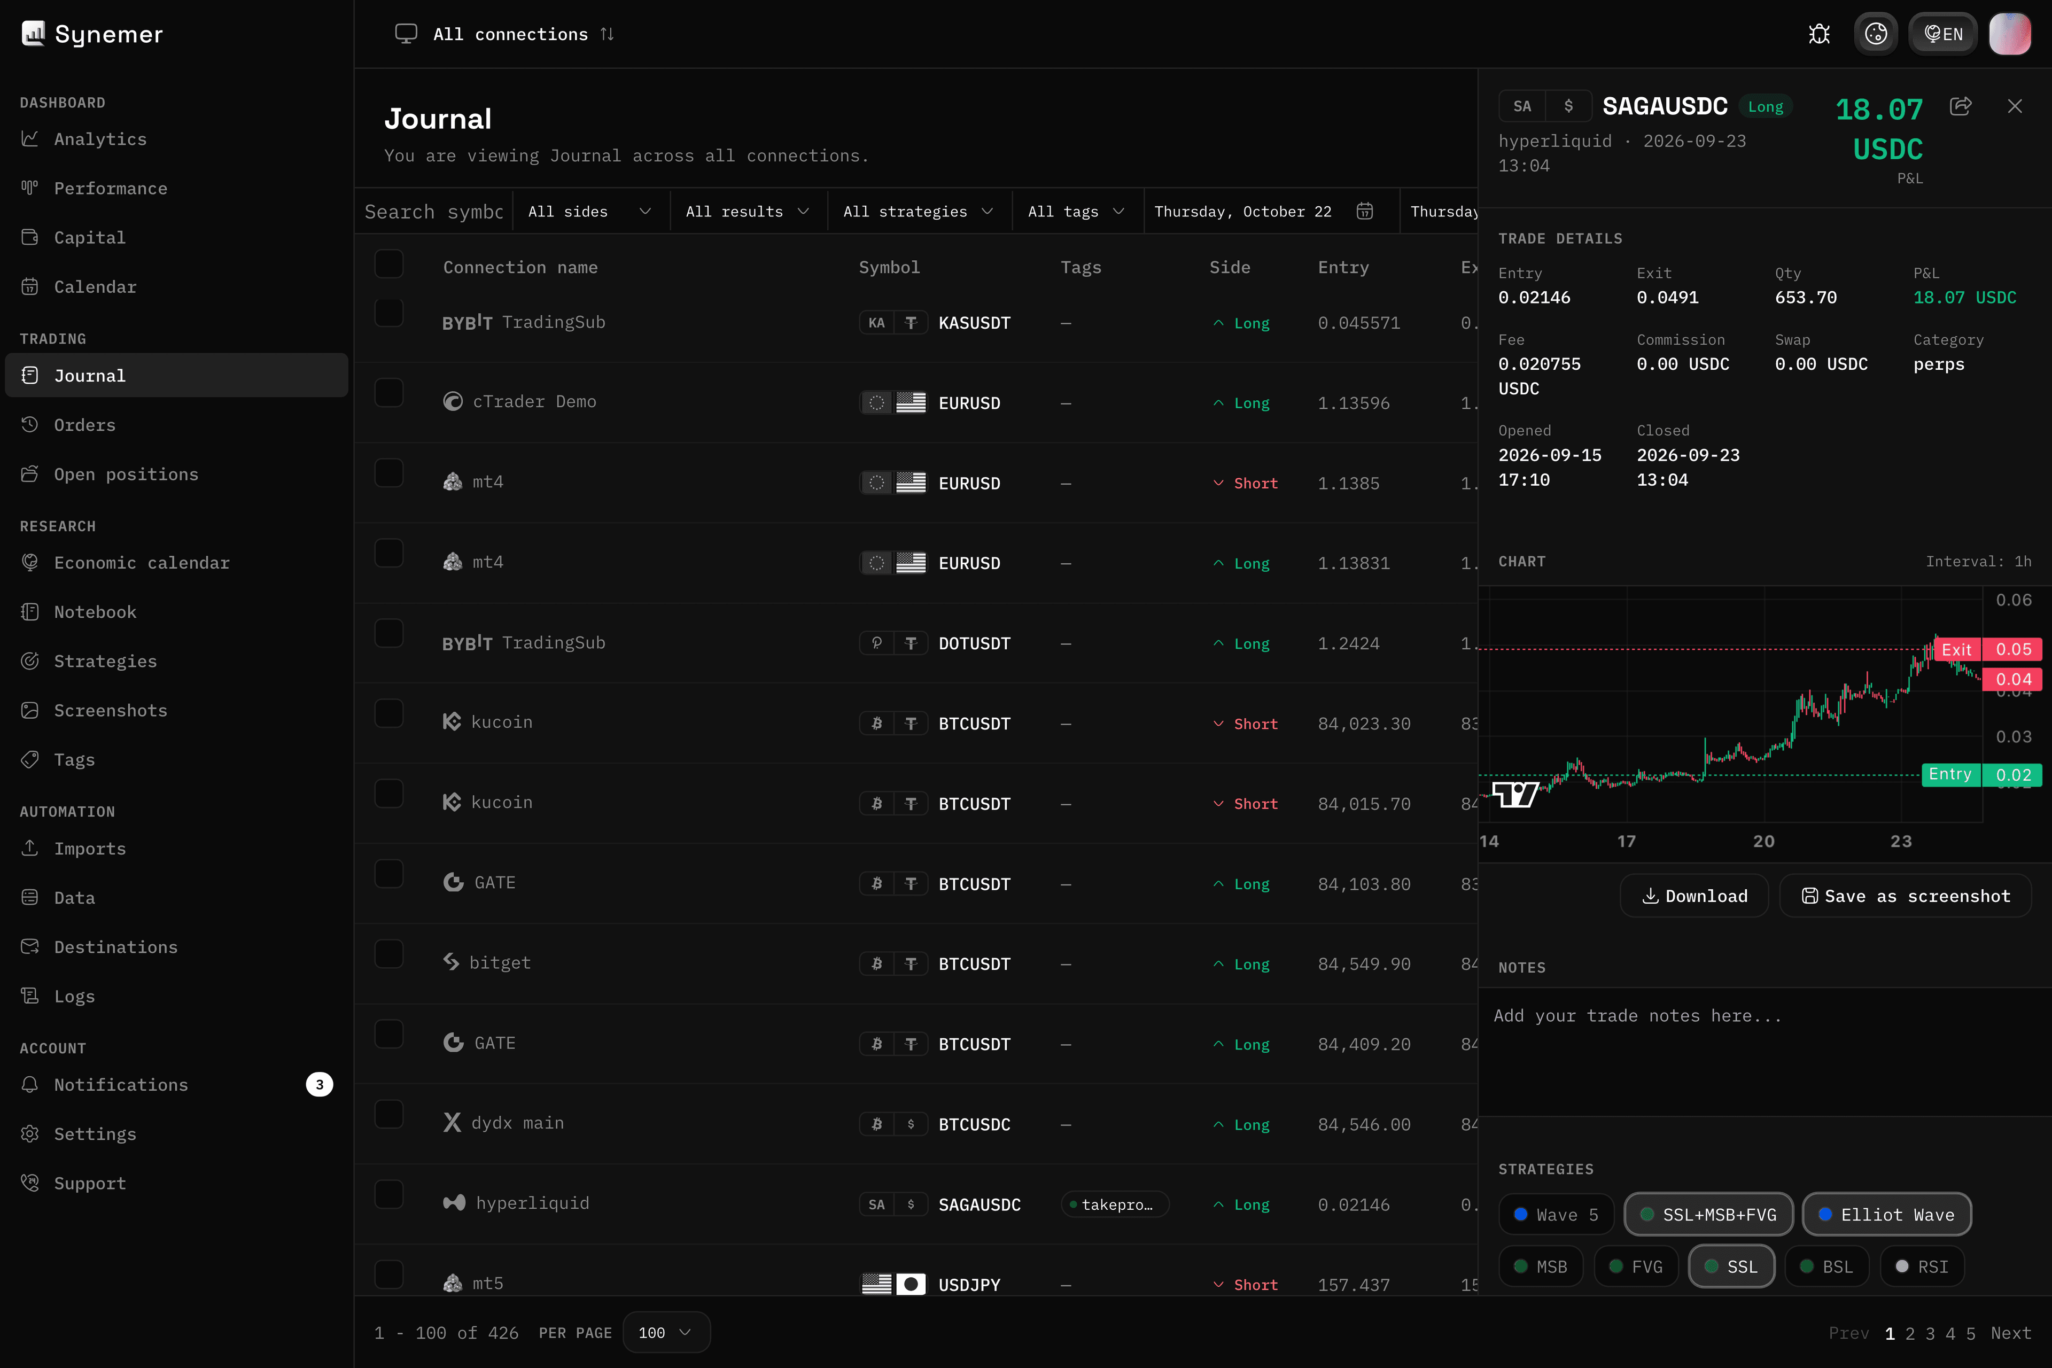Open the All tags filter dropdown
The height and width of the screenshot is (1368, 2052).
[1077, 211]
